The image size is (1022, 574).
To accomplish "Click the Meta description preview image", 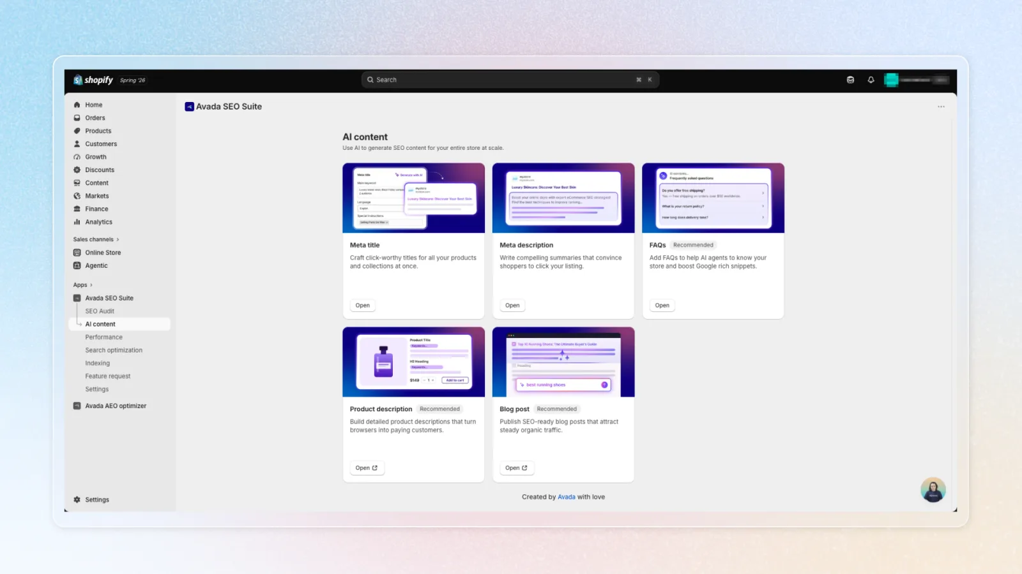I will (x=563, y=198).
